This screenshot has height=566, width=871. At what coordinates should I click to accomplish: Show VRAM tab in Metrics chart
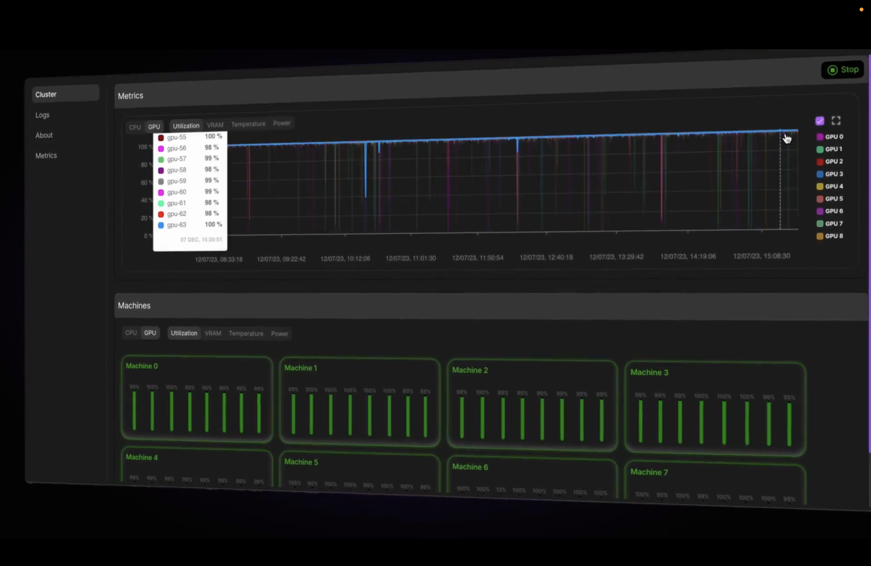point(215,125)
